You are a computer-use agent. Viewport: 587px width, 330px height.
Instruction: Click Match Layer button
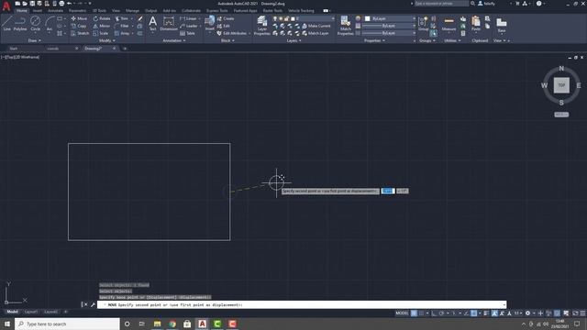pyautogui.click(x=315, y=33)
